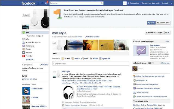Open account menu arrow next to Accueil
The image size is (174, 109).
click(172, 3)
